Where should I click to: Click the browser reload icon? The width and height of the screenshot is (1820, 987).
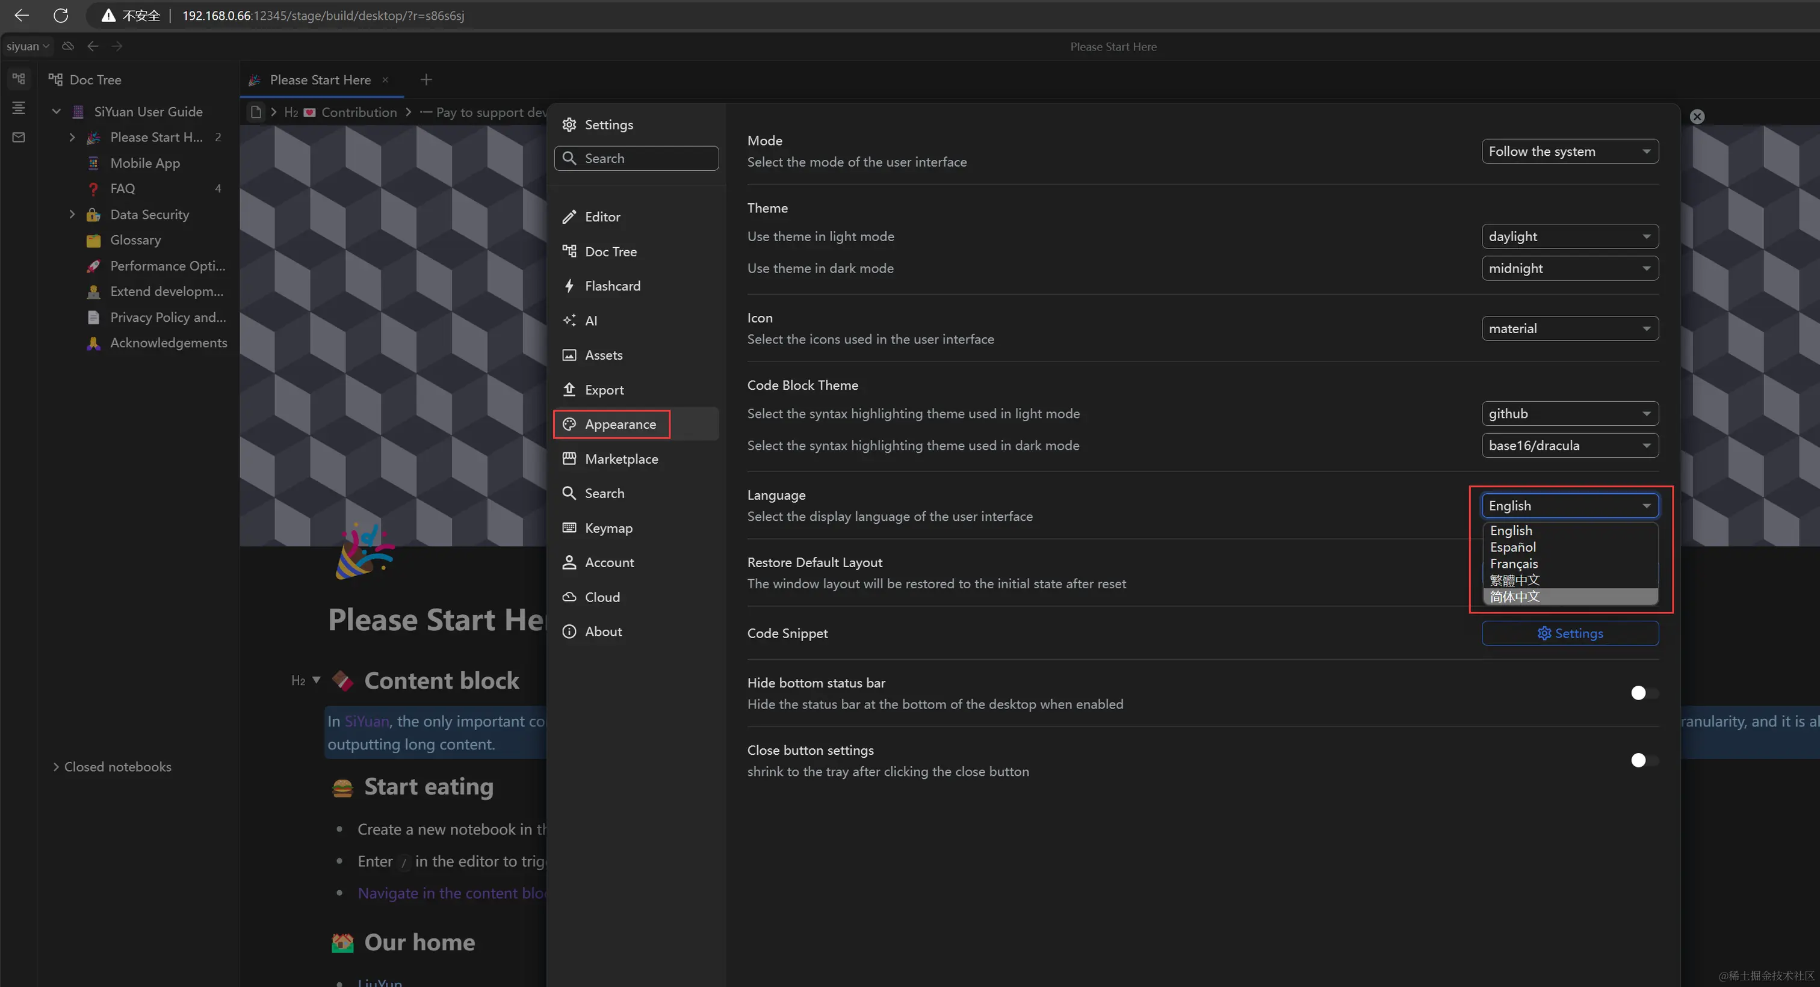pos(61,15)
